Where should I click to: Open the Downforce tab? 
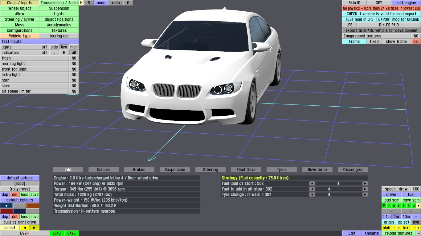317,170
